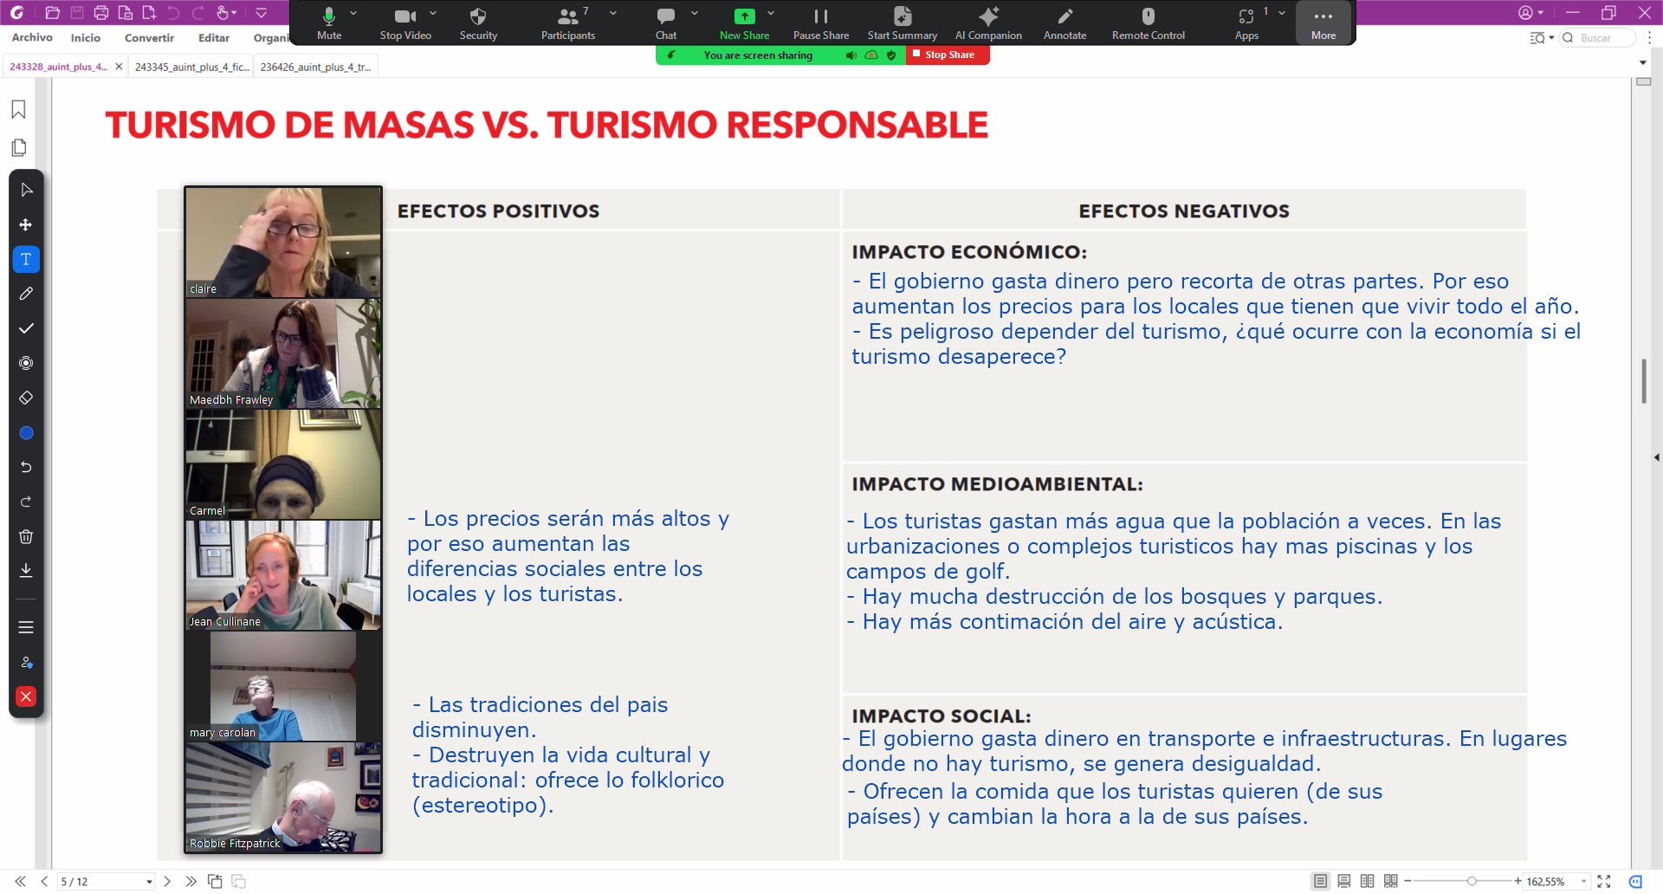Open share options arrow beside New Share
Image resolution: width=1663 pixels, height=894 pixels.
coord(771,14)
